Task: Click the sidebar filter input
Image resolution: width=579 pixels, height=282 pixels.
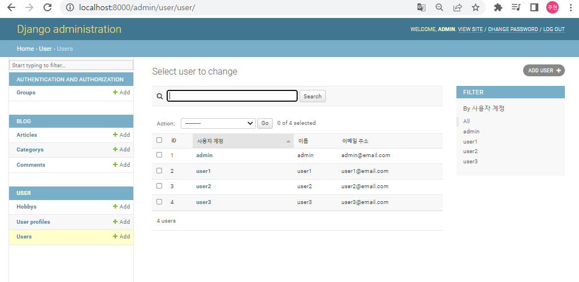Action: tap(71, 65)
